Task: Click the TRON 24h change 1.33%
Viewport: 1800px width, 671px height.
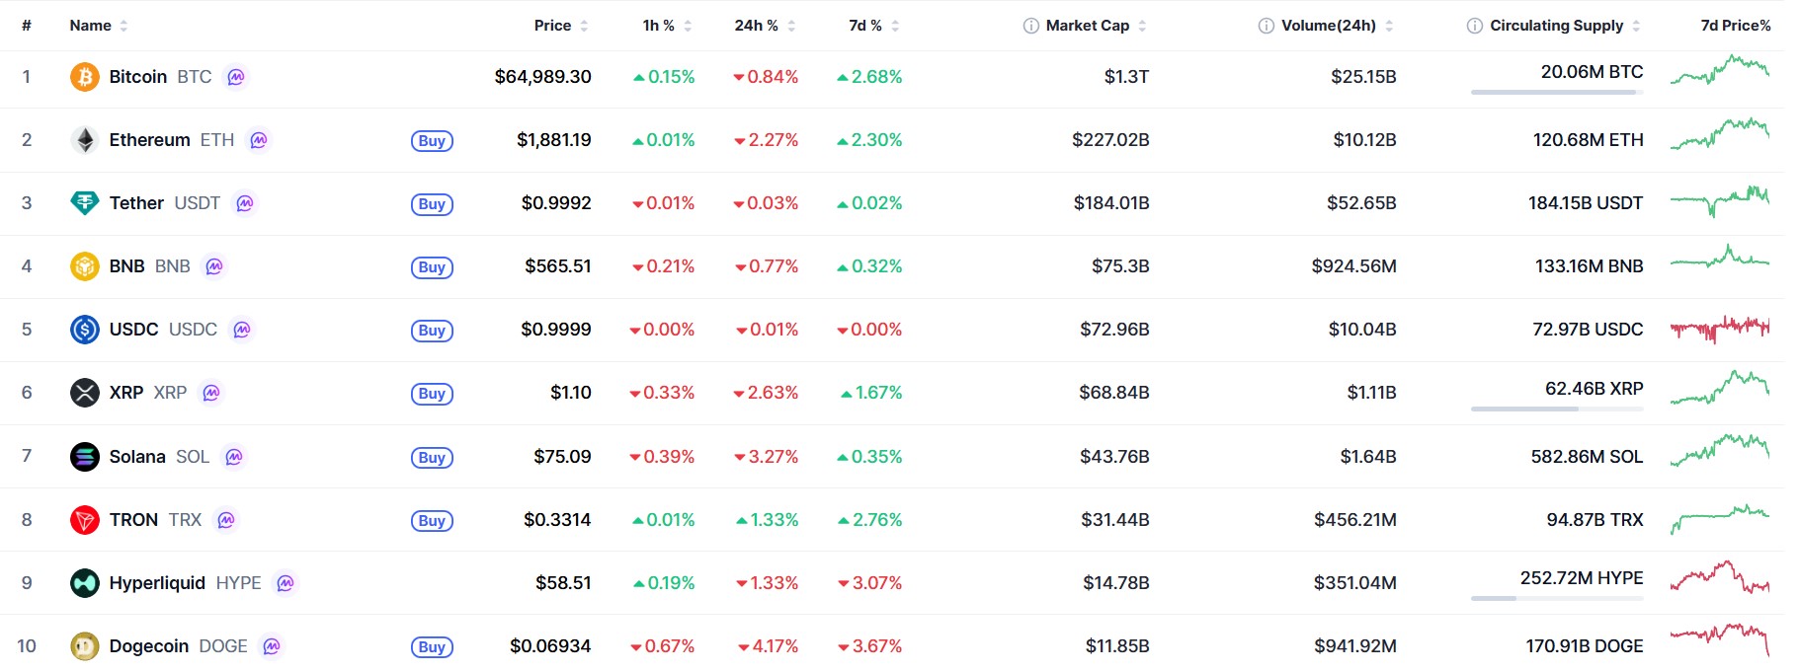Action: coord(768,520)
